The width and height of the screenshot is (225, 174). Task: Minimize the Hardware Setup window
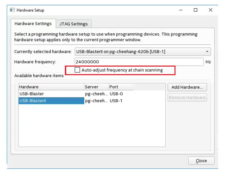[x=181, y=10]
